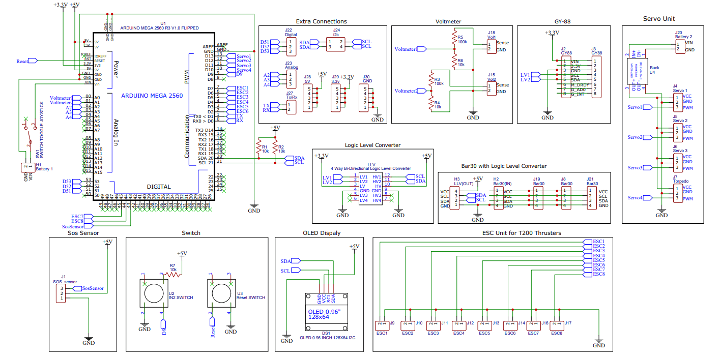Viewport: 720px width, 357px height.
Task: Click the J28 5V pin header
Action: coord(309,98)
